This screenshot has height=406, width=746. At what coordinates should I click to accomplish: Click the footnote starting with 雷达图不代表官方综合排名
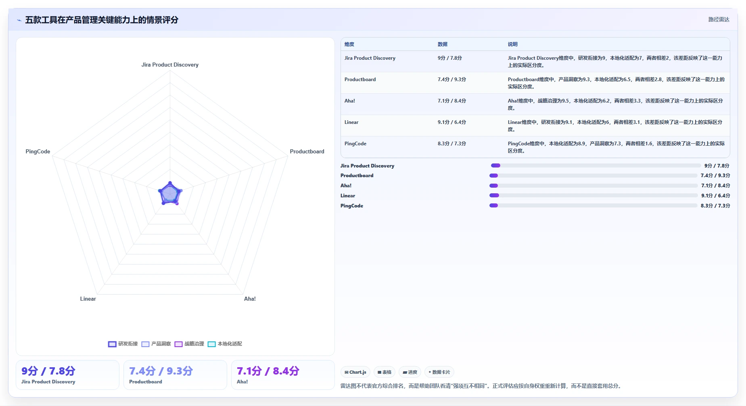[x=482, y=386]
